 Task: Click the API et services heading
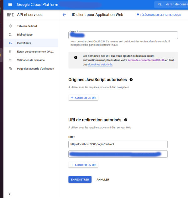[30, 15]
